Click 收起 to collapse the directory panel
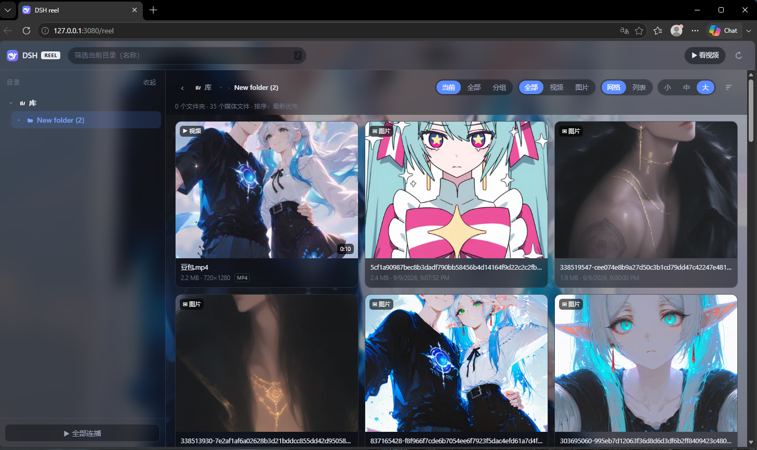This screenshot has width=757, height=450. pos(150,83)
